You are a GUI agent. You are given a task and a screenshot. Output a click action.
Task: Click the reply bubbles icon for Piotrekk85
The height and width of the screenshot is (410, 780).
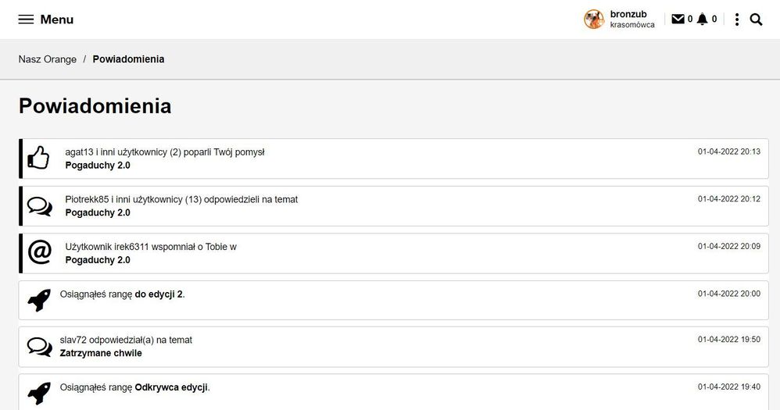[x=39, y=206]
